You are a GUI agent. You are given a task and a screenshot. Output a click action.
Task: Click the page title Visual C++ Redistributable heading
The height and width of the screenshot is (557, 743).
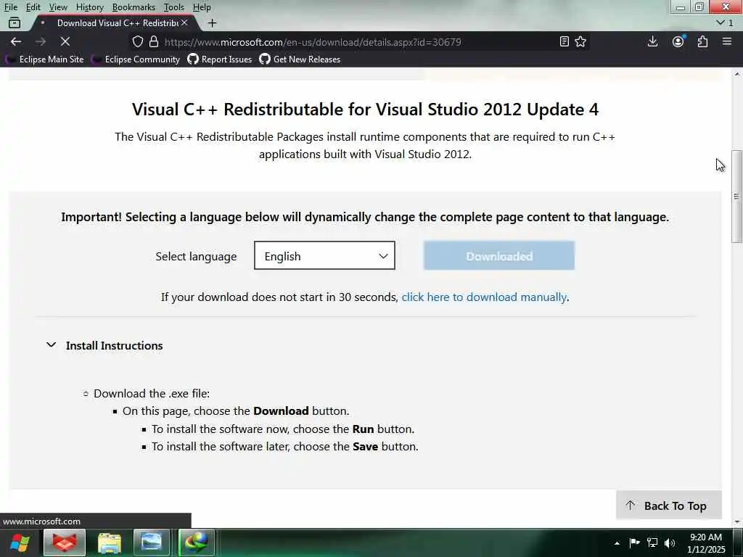pos(365,110)
